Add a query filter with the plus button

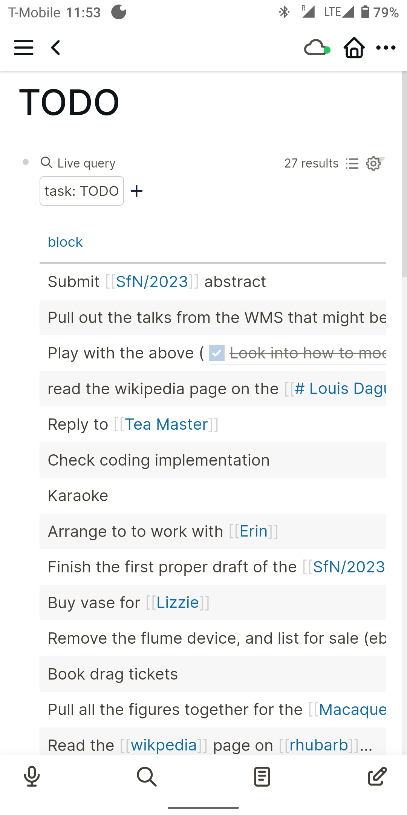[136, 191]
